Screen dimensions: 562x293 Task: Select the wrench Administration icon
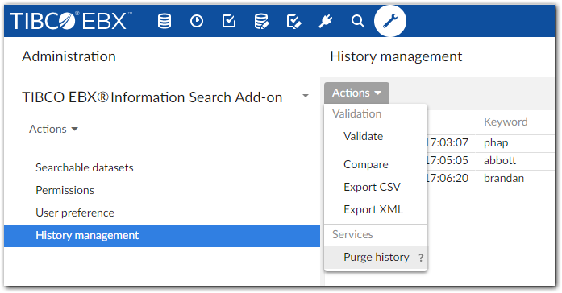[390, 21]
